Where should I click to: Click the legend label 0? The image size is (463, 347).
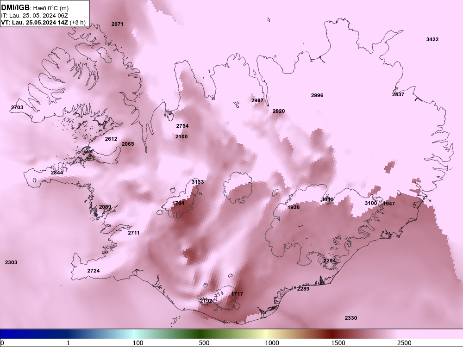click(x=3, y=343)
